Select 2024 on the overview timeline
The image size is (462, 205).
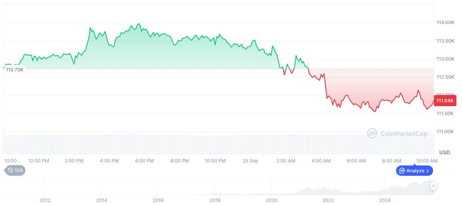pos(385,200)
